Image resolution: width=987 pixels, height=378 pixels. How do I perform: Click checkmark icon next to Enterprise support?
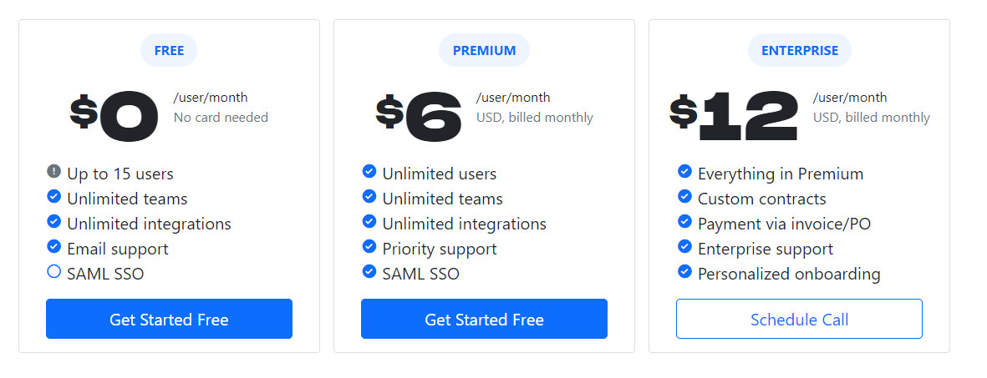click(x=684, y=246)
